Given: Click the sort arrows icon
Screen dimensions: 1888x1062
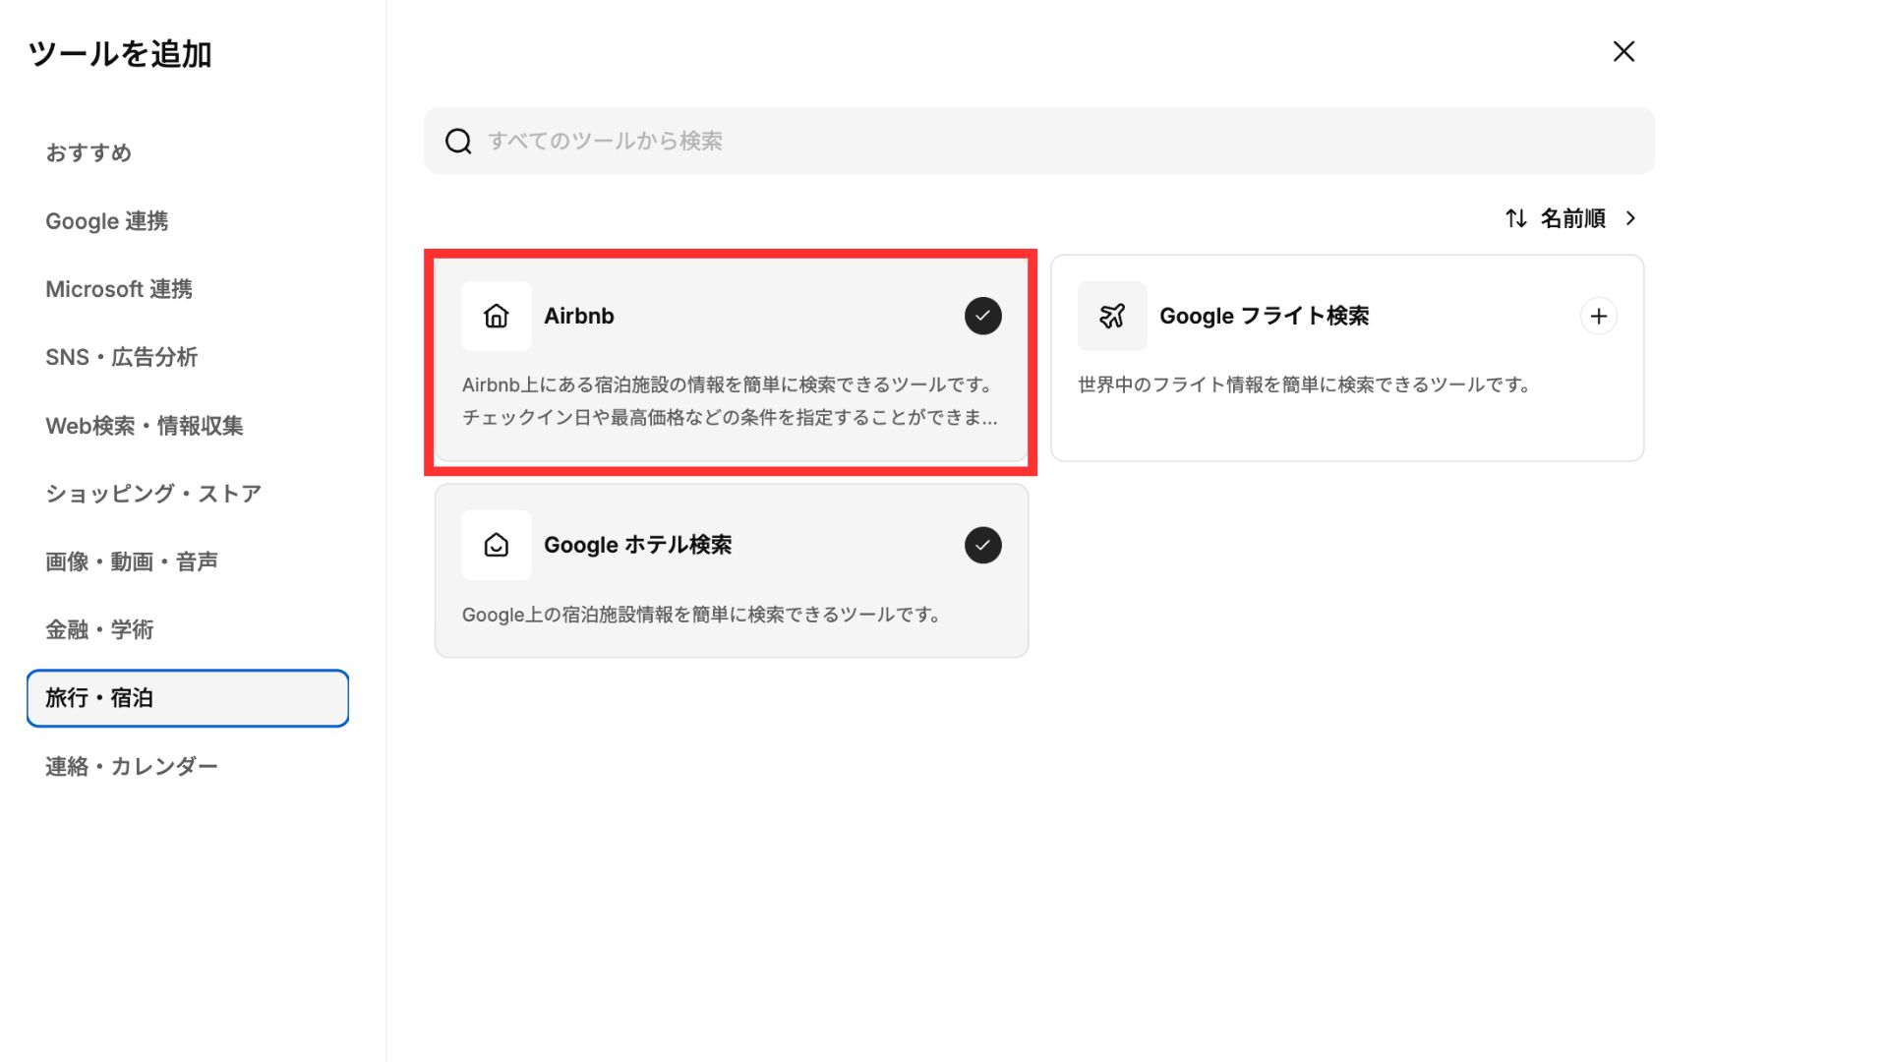Looking at the screenshot, I should tap(1515, 218).
